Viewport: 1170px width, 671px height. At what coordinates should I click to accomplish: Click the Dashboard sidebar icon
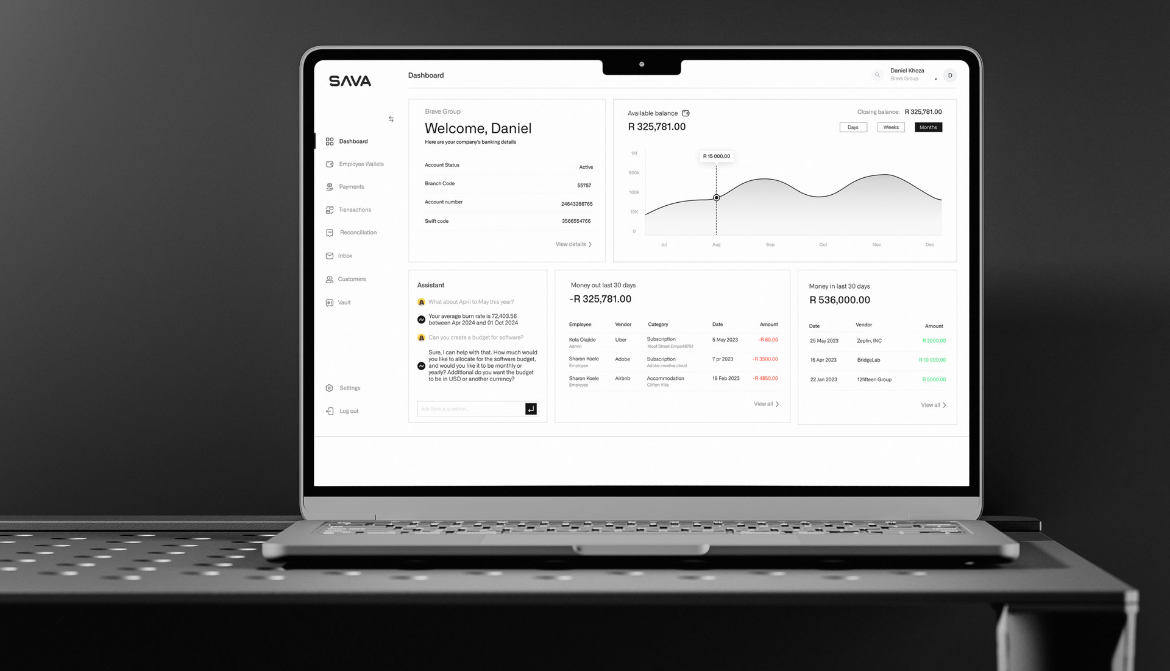330,141
